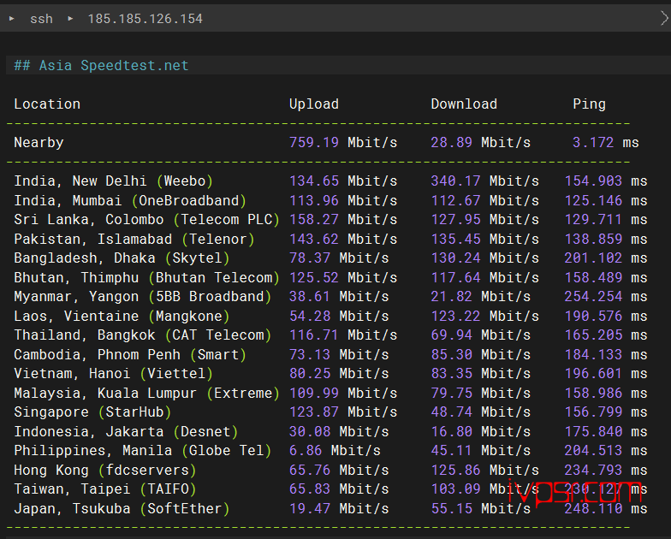
Task: Click the ssh breadcrumb segment
Action: pos(41,19)
